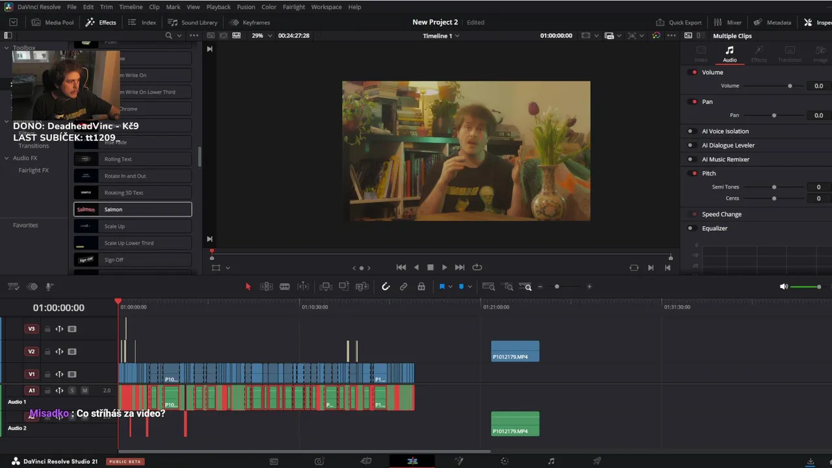Viewport: 832px width, 468px height.
Task: Solo the A1 audio track
Action: (x=72, y=391)
